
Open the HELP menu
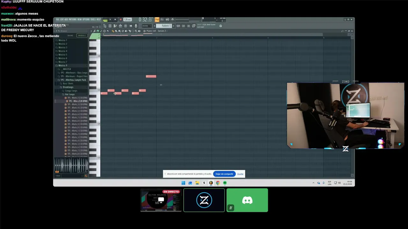click(x=98, y=19)
